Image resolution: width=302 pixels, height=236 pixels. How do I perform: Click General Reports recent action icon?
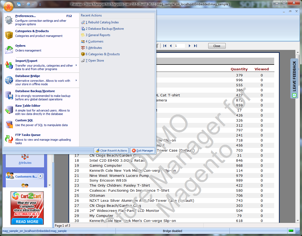pyautogui.click(x=83, y=35)
